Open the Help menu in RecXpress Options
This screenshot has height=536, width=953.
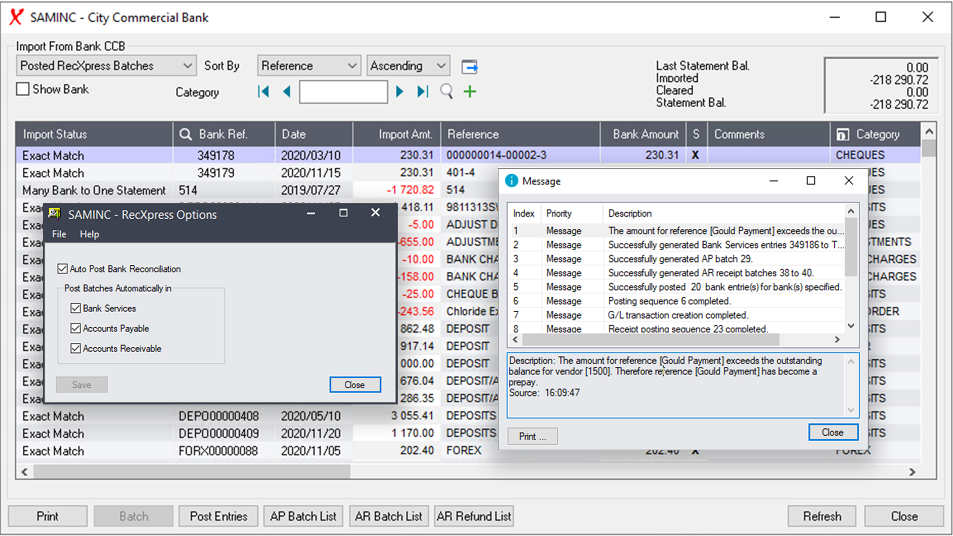[89, 234]
